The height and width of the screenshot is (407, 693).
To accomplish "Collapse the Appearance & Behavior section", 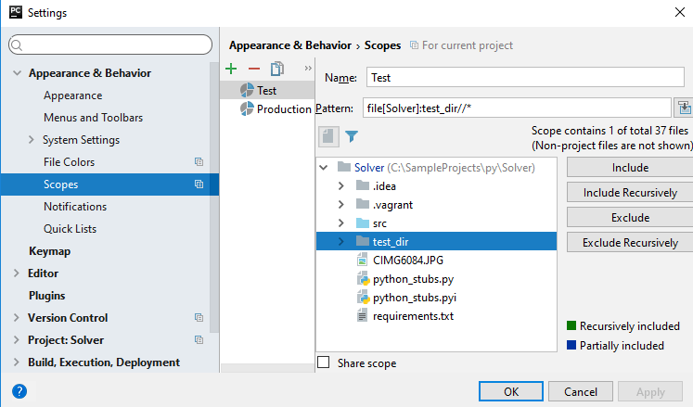I will point(17,73).
